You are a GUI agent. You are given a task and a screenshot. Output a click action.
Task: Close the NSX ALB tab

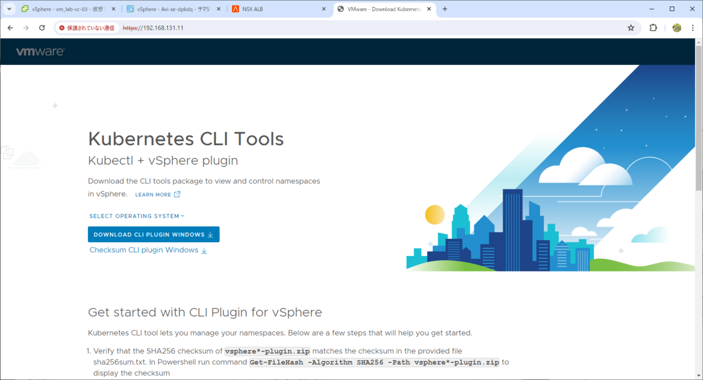[x=323, y=9]
